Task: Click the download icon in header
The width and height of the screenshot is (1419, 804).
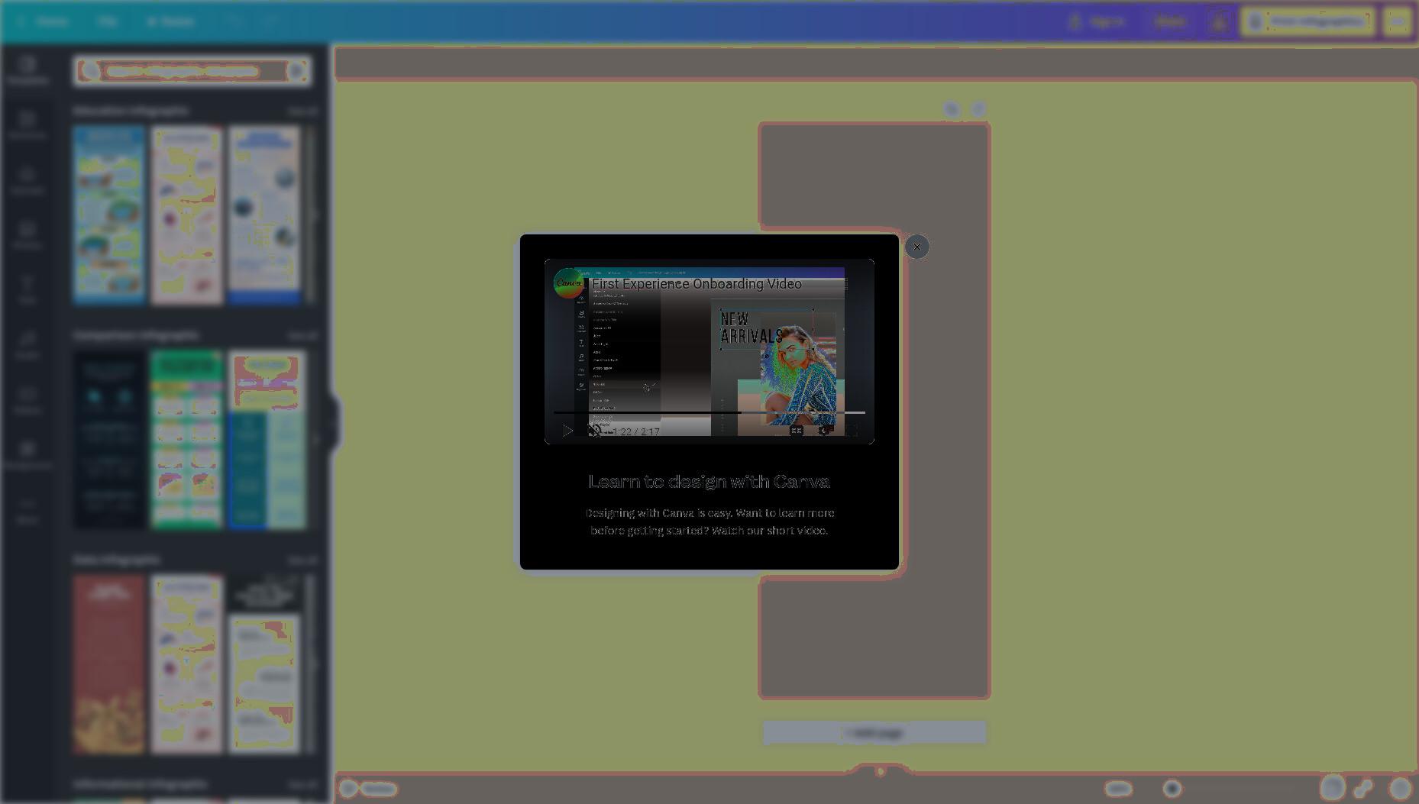Action: pos(1219,21)
